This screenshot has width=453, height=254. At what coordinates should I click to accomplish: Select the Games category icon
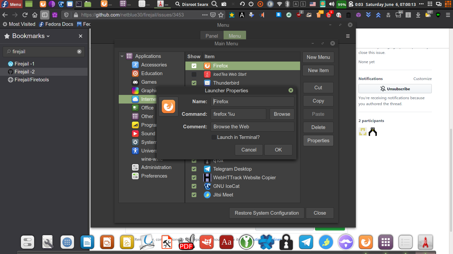pos(135,82)
